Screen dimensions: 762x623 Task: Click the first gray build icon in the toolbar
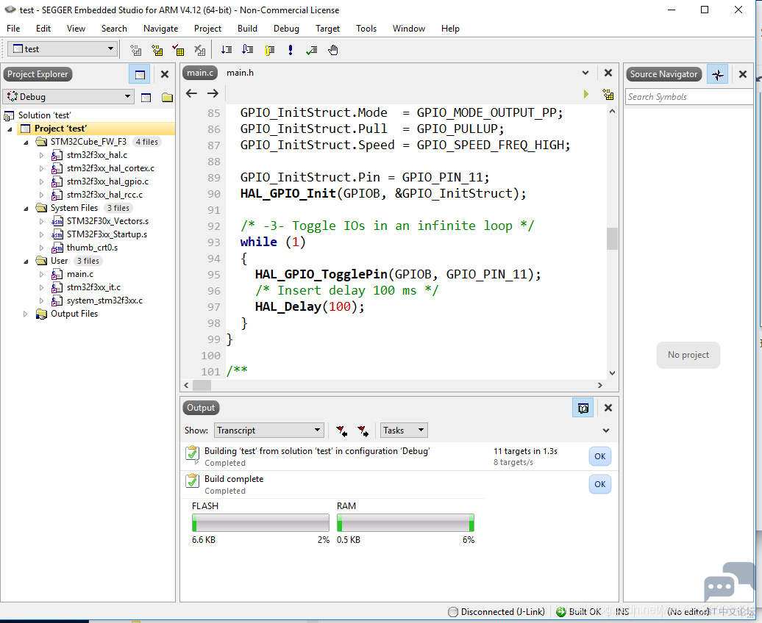point(135,49)
